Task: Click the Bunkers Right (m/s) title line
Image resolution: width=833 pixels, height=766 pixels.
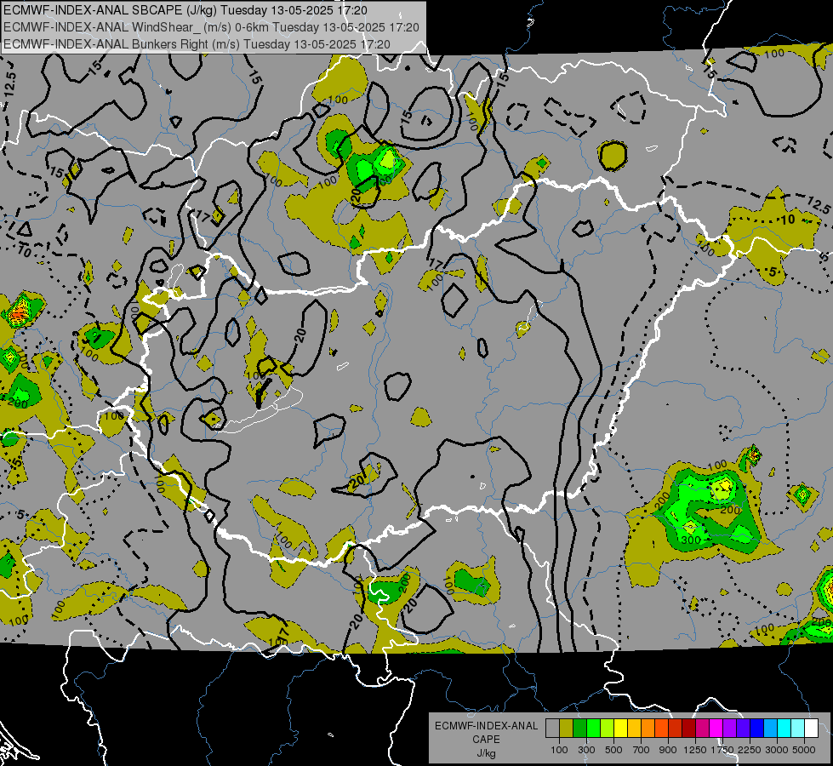Action: [197, 44]
